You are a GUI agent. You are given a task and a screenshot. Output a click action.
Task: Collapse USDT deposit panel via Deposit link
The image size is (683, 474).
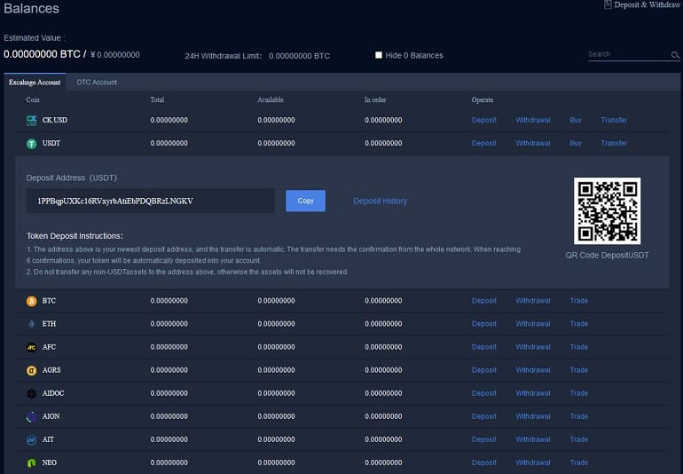[x=484, y=143]
